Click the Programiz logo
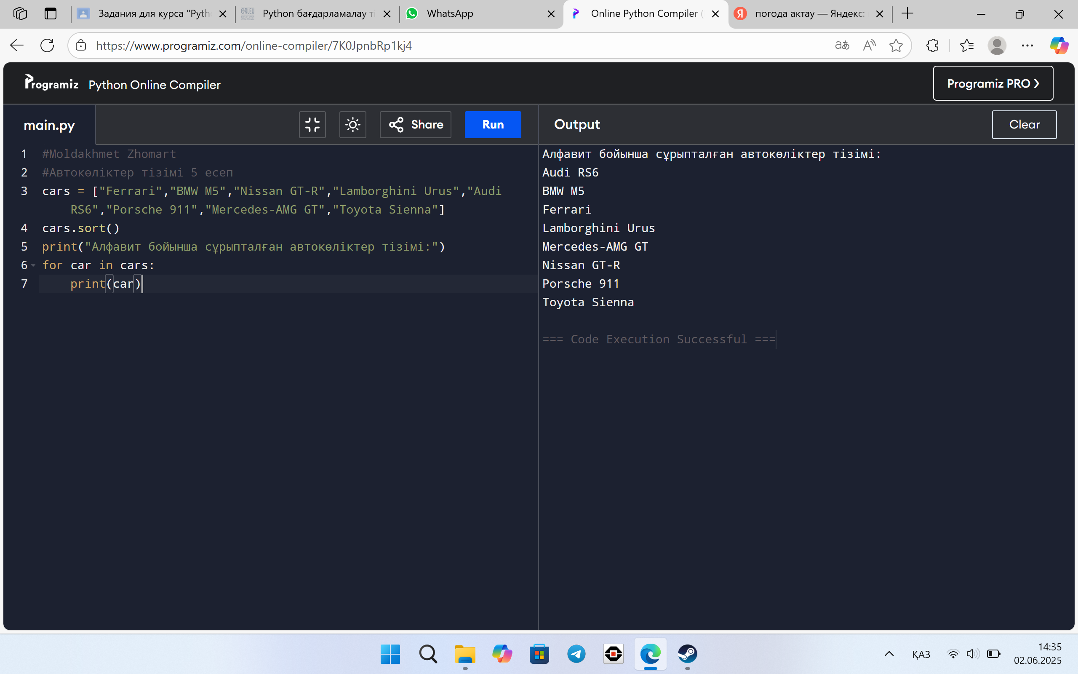Image resolution: width=1078 pixels, height=674 pixels. click(x=52, y=83)
